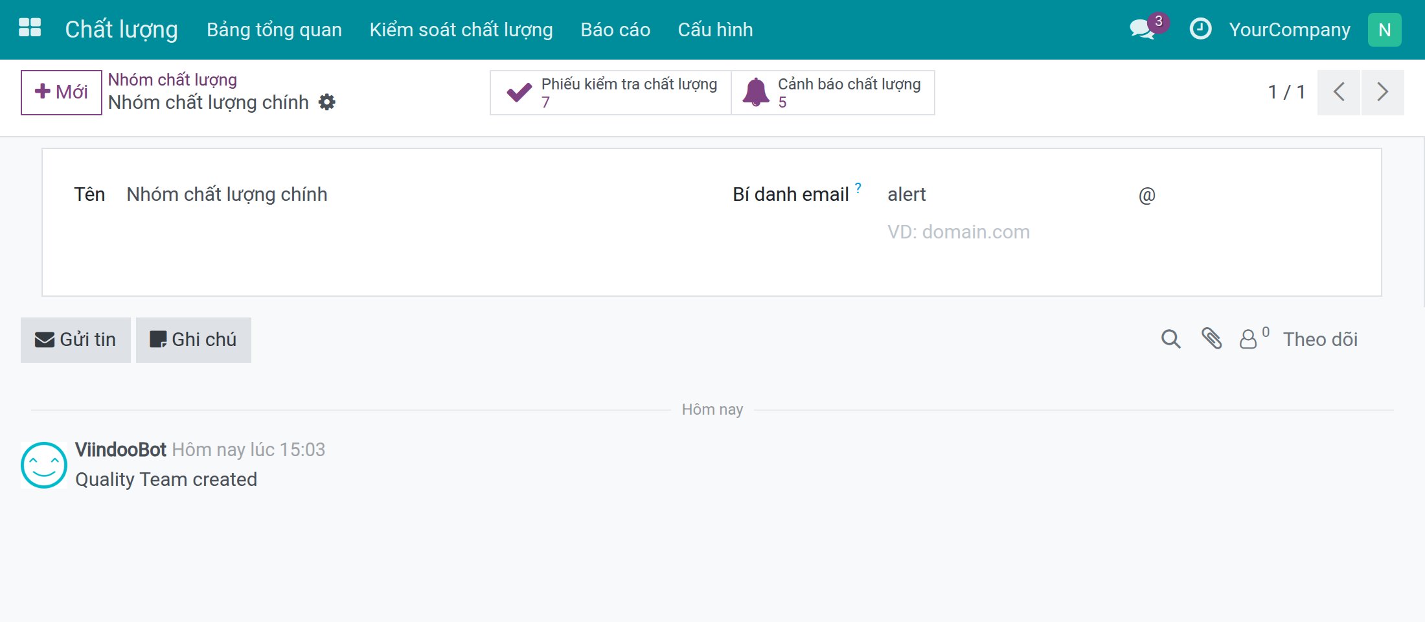Open Phiếu kiểm tra chất lượng stat button

pyautogui.click(x=611, y=93)
